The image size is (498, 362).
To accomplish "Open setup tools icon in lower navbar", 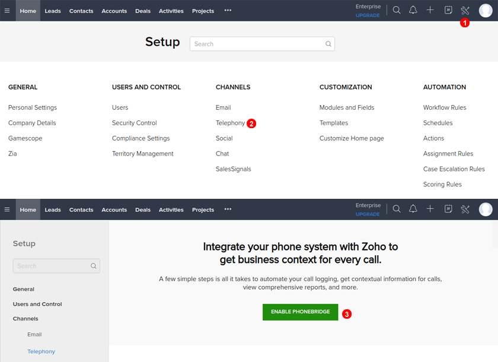I will (465, 209).
